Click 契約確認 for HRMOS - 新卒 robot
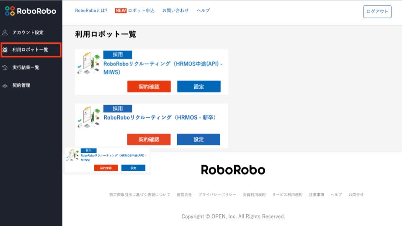 pos(149,139)
